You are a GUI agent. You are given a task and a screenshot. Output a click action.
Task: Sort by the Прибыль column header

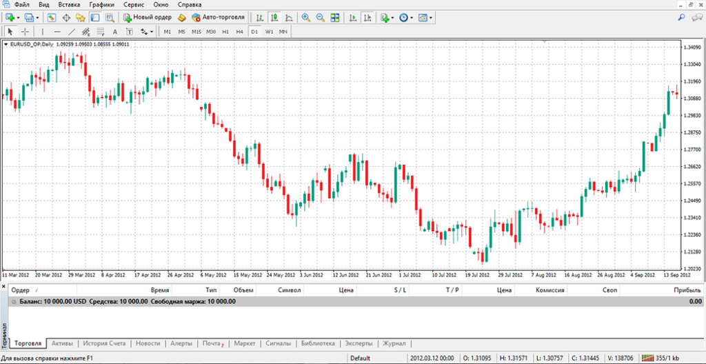pos(661,290)
